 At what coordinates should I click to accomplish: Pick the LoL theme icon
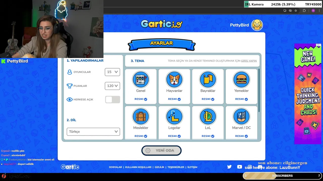[x=208, y=116]
